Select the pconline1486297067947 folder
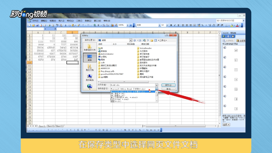272x153 pixels. [111, 74]
